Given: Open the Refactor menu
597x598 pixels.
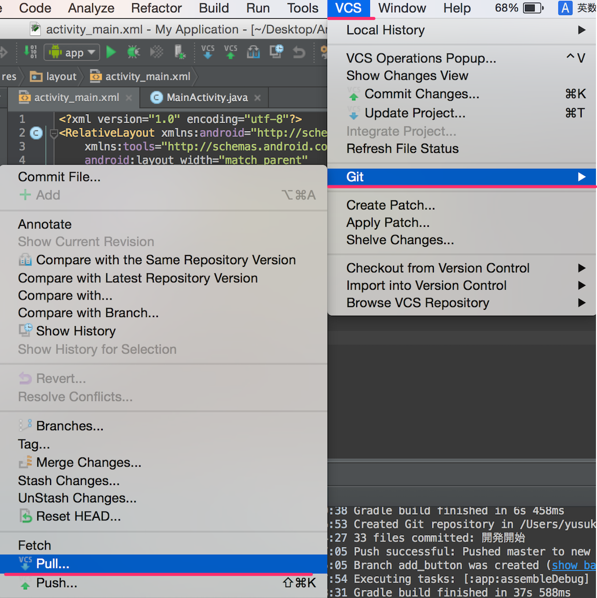Looking at the screenshot, I should 156,8.
